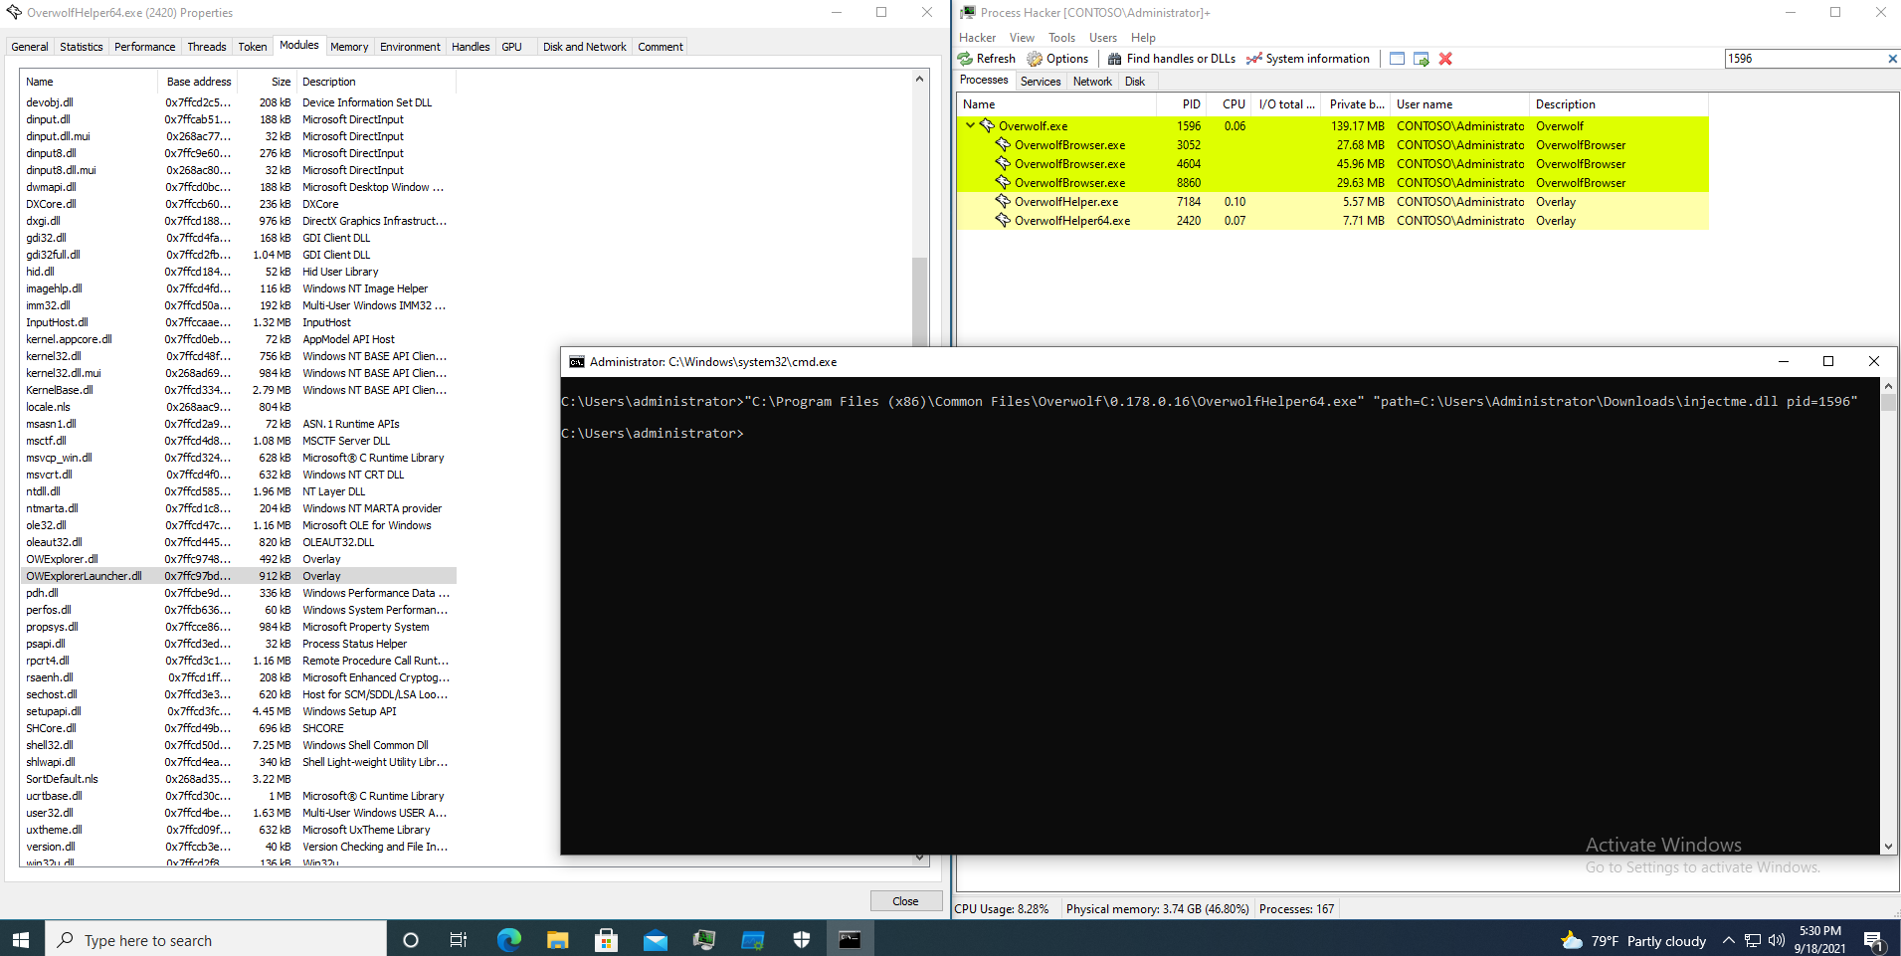Viewport: 1901px width, 956px height.
Task: Click the find window toolbar icon
Action: (x=1397, y=59)
